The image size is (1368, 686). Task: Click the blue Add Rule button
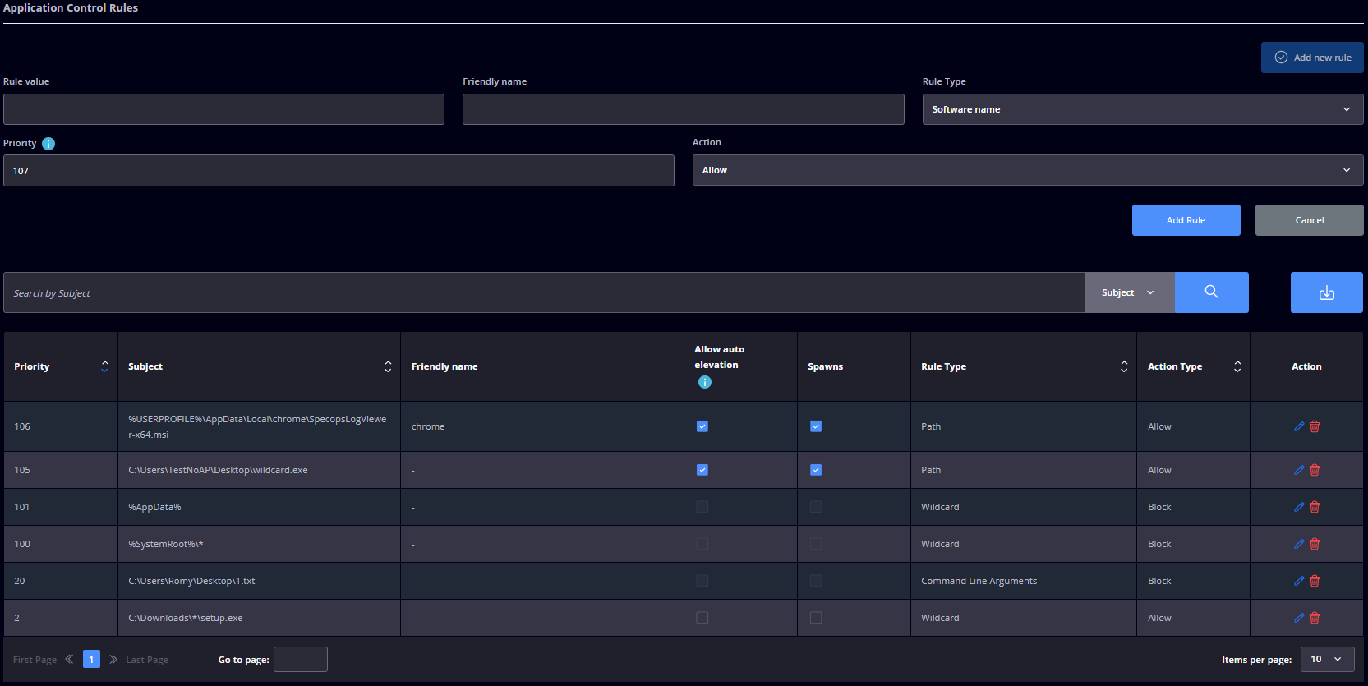coord(1186,220)
